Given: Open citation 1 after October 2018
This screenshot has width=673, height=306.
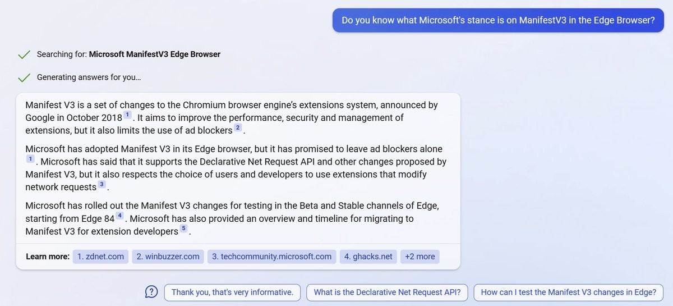Looking at the screenshot, I should pyautogui.click(x=127, y=115).
